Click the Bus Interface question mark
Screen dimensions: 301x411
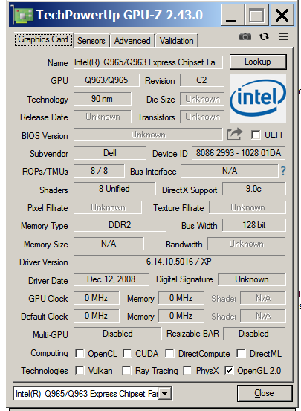(x=283, y=171)
